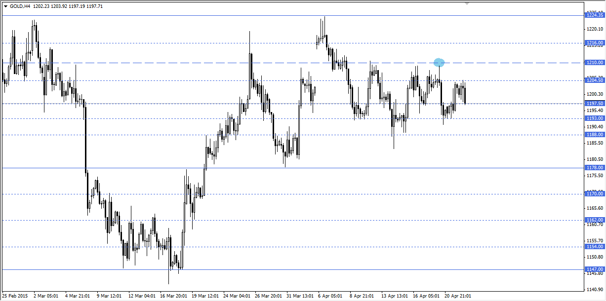
Task: Select the 1154.00 price level label
Action: point(595,246)
